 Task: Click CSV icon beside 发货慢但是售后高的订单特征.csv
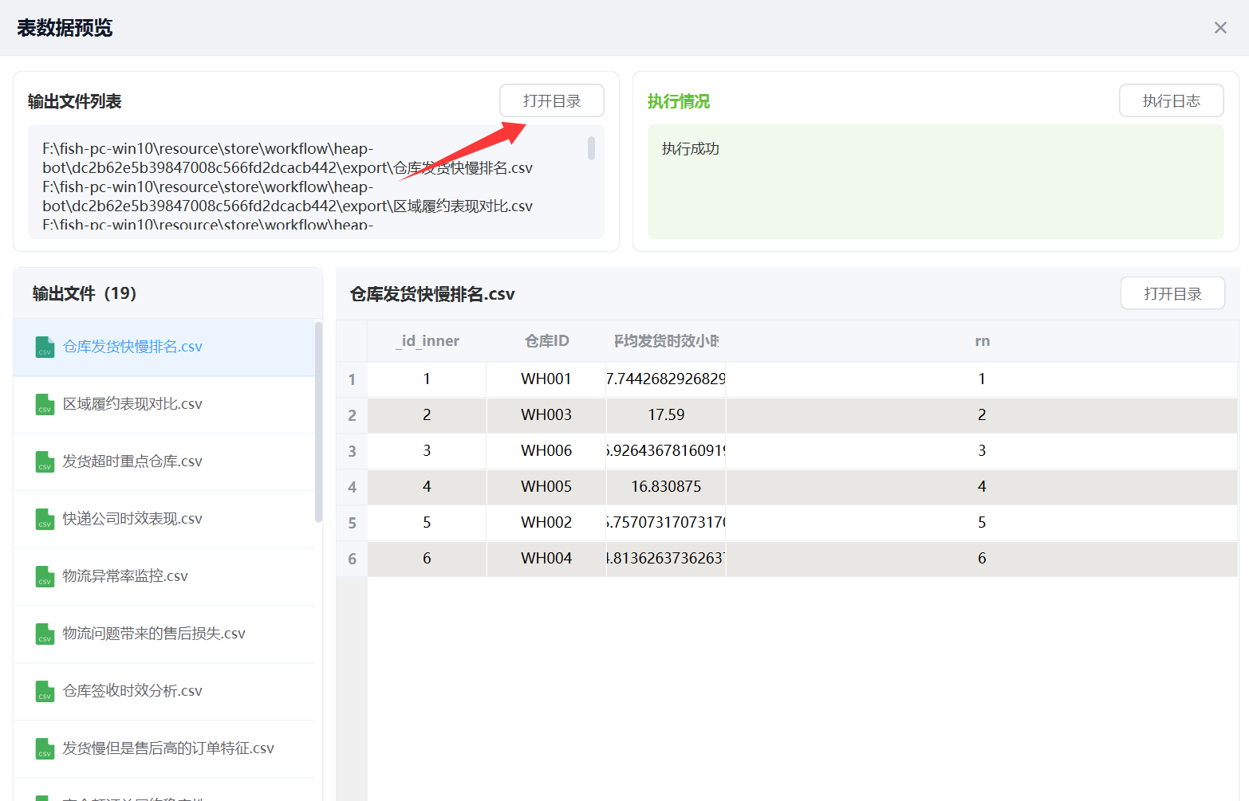pyautogui.click(x=45, y=748)
